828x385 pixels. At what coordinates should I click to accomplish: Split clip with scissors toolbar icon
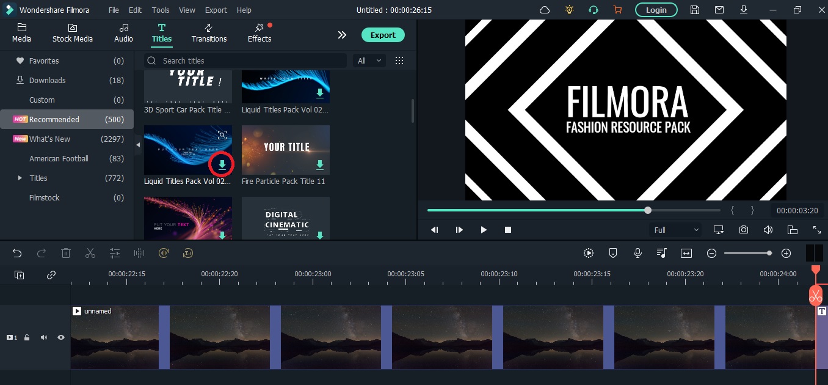coord(90,253)
